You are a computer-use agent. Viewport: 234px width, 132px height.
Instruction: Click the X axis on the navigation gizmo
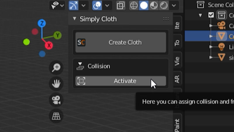coord(49,45)
